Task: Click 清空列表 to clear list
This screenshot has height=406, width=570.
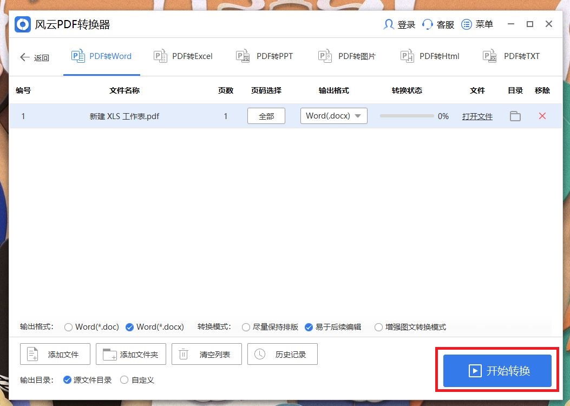Action: 206,354
